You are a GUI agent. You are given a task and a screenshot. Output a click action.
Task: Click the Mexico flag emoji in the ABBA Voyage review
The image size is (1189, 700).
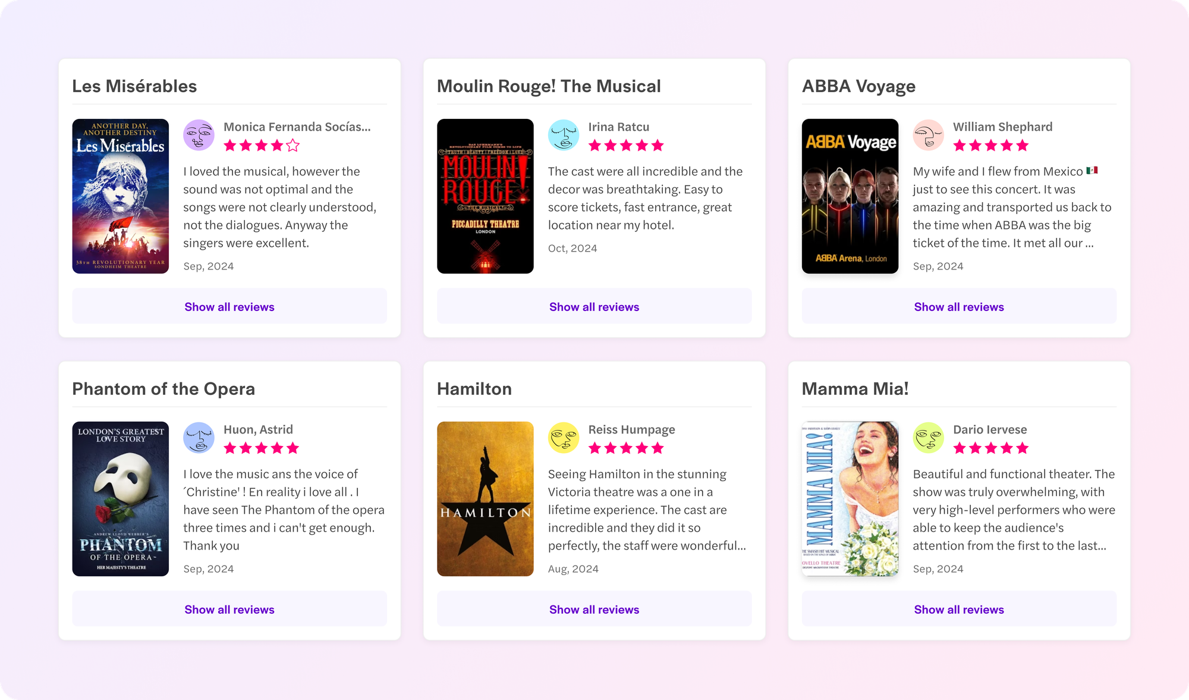(x=1092, y=171)
